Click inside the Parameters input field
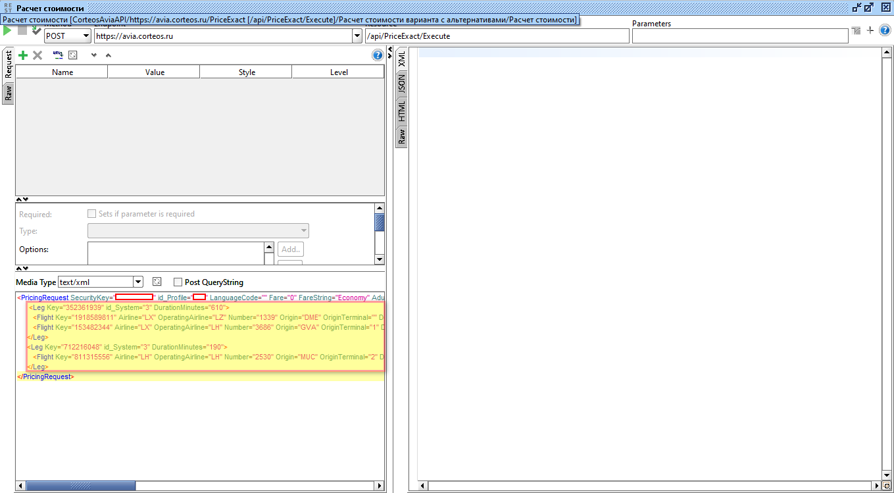This screenshot has height=493, width=894. [739, 36]
